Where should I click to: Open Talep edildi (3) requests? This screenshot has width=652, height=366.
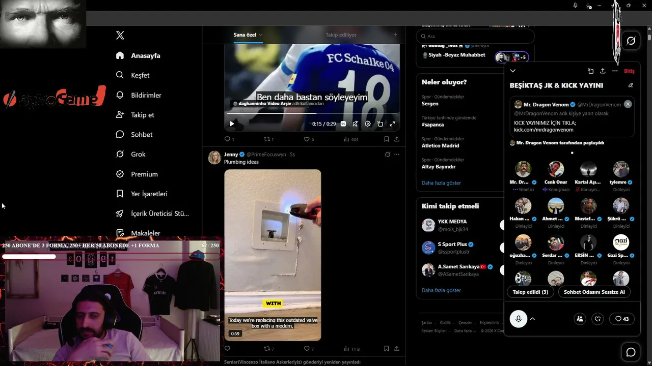530,292
